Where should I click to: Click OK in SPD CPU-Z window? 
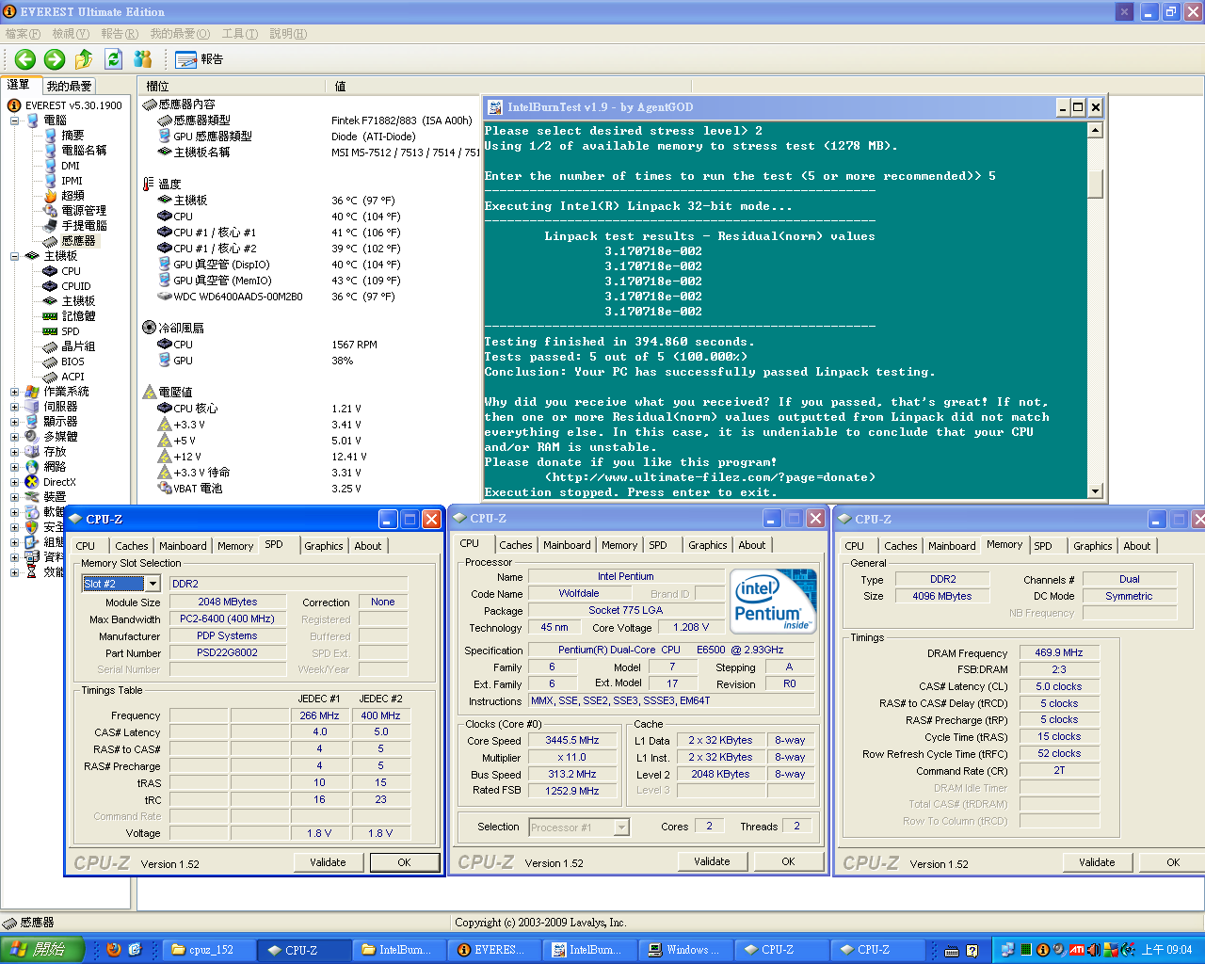click(404, 862)
